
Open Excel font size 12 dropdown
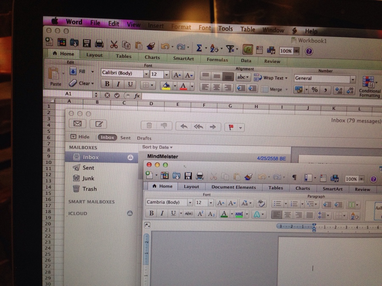(167, 75)
